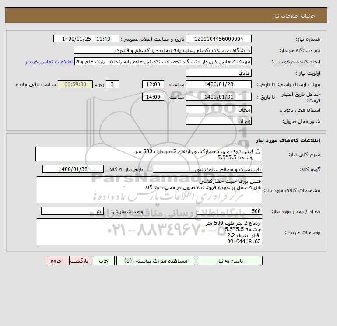337x326 pixels.
Task: Click the price validity date 1400/01/31
Action: coord(218,97)
